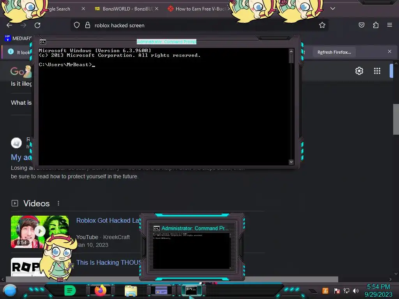Click the 'Jan 10, 2023' video date
The width and height of the screenshot is (399, 299).
coord(93,245)
